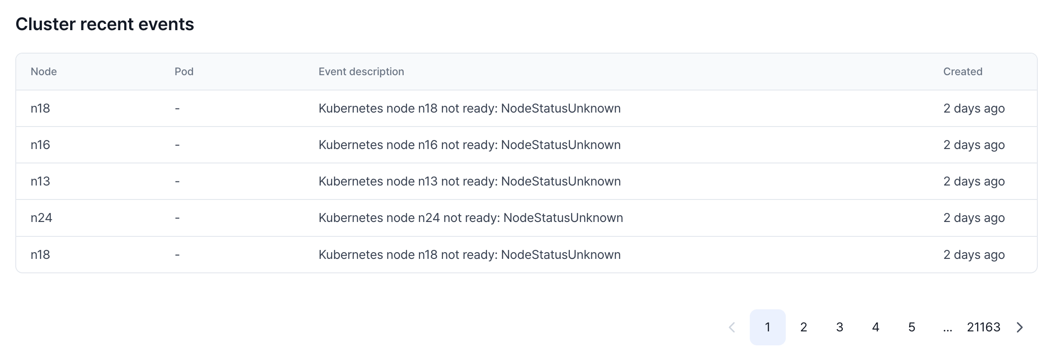The image size is (1054, 362).
Task: Navigate to page 5
Action: pyautogui.click(x=911, y=327)
